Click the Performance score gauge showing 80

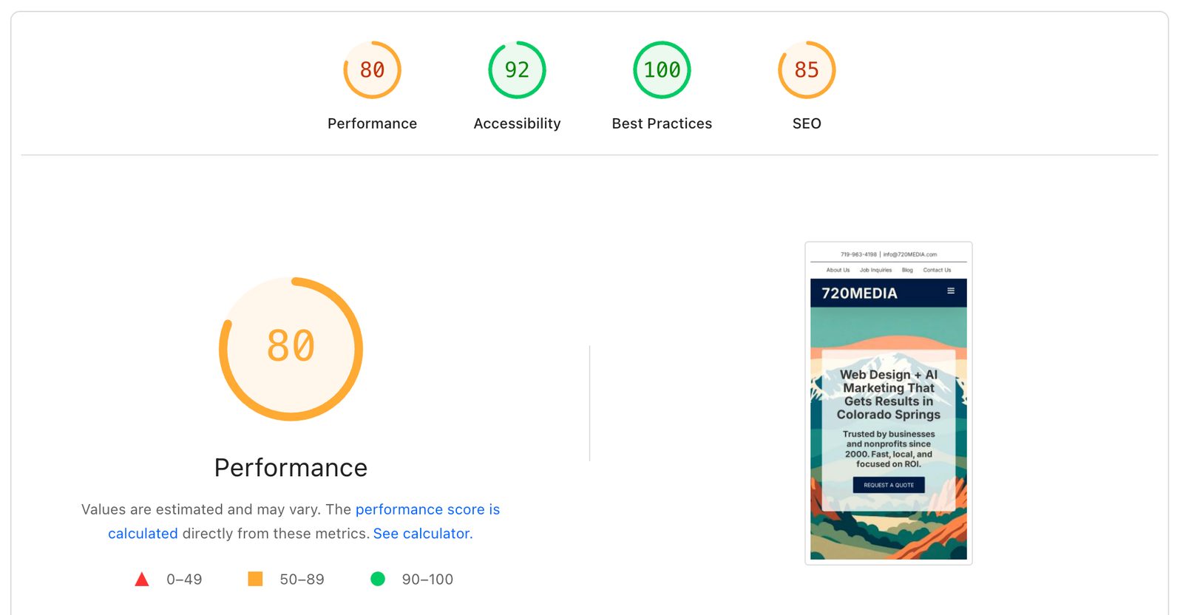372,70
